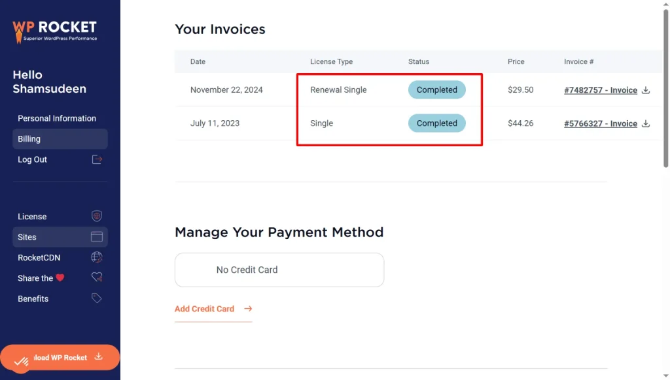
Task: Select the License shield icon
Action: (96, 215)
